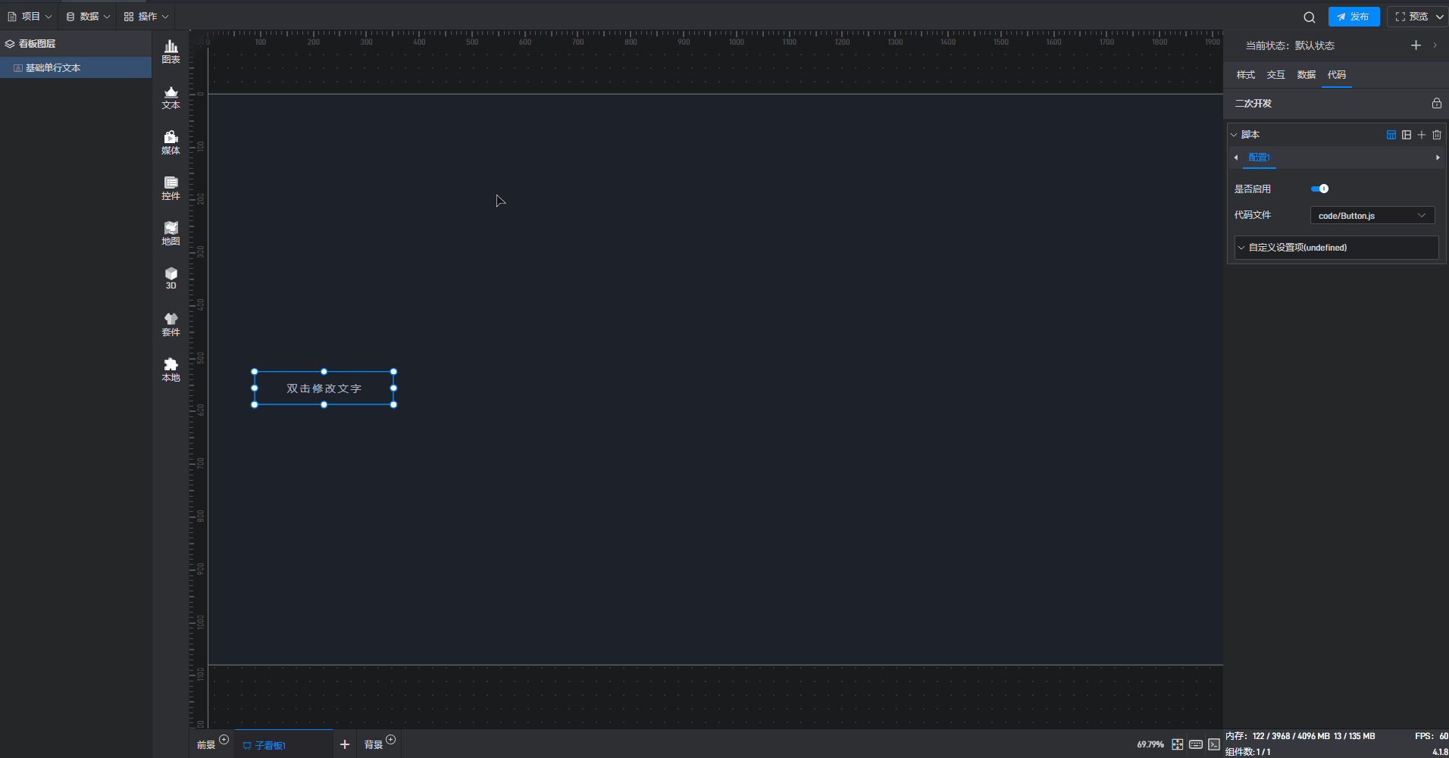This screenshot has width=1449, height=758.
Task: Add a foreground panel via 前景 plus icon
Action: pyautogui.click(x=224, y=740)
